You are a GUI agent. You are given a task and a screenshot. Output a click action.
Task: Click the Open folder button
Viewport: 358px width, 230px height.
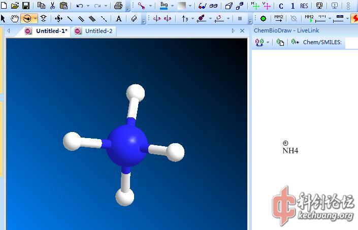pyautogui.click(x=15, y=6)
